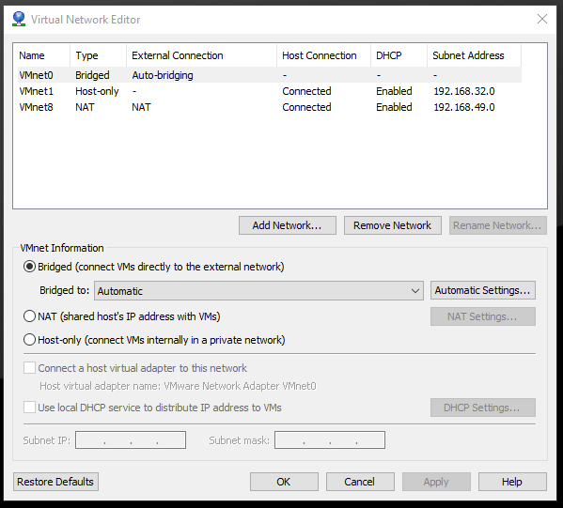Sort by the Type column header

[99, 55]
